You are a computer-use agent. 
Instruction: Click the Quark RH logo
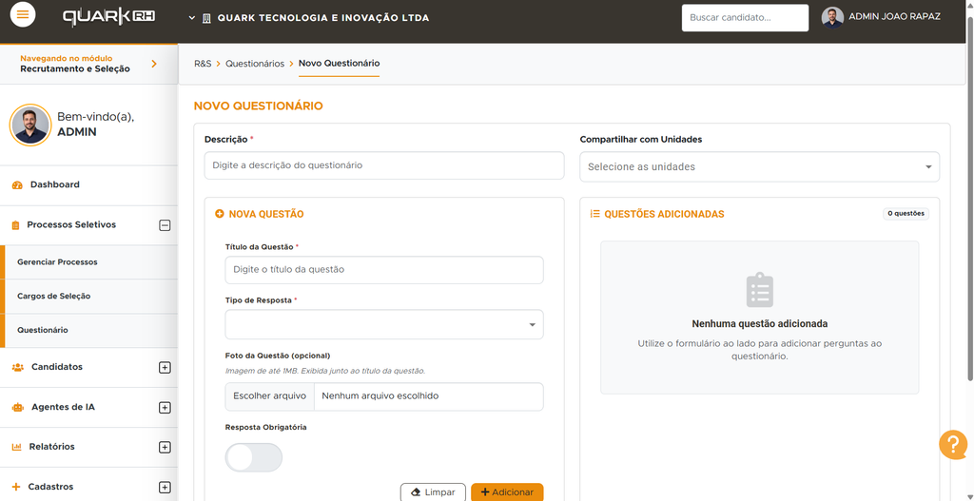pyautogui.click(x=108, y=17)
